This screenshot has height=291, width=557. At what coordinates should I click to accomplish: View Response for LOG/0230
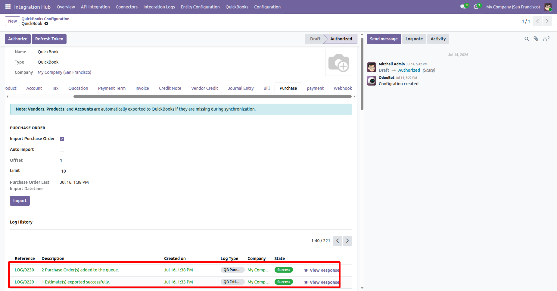coord(321,270)
